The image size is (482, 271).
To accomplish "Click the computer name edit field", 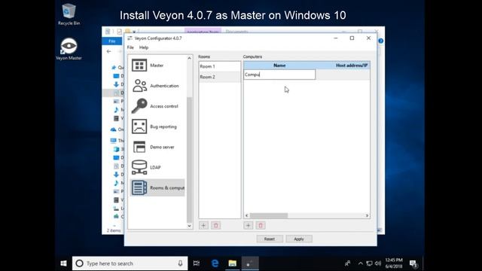I will point(279,75).
